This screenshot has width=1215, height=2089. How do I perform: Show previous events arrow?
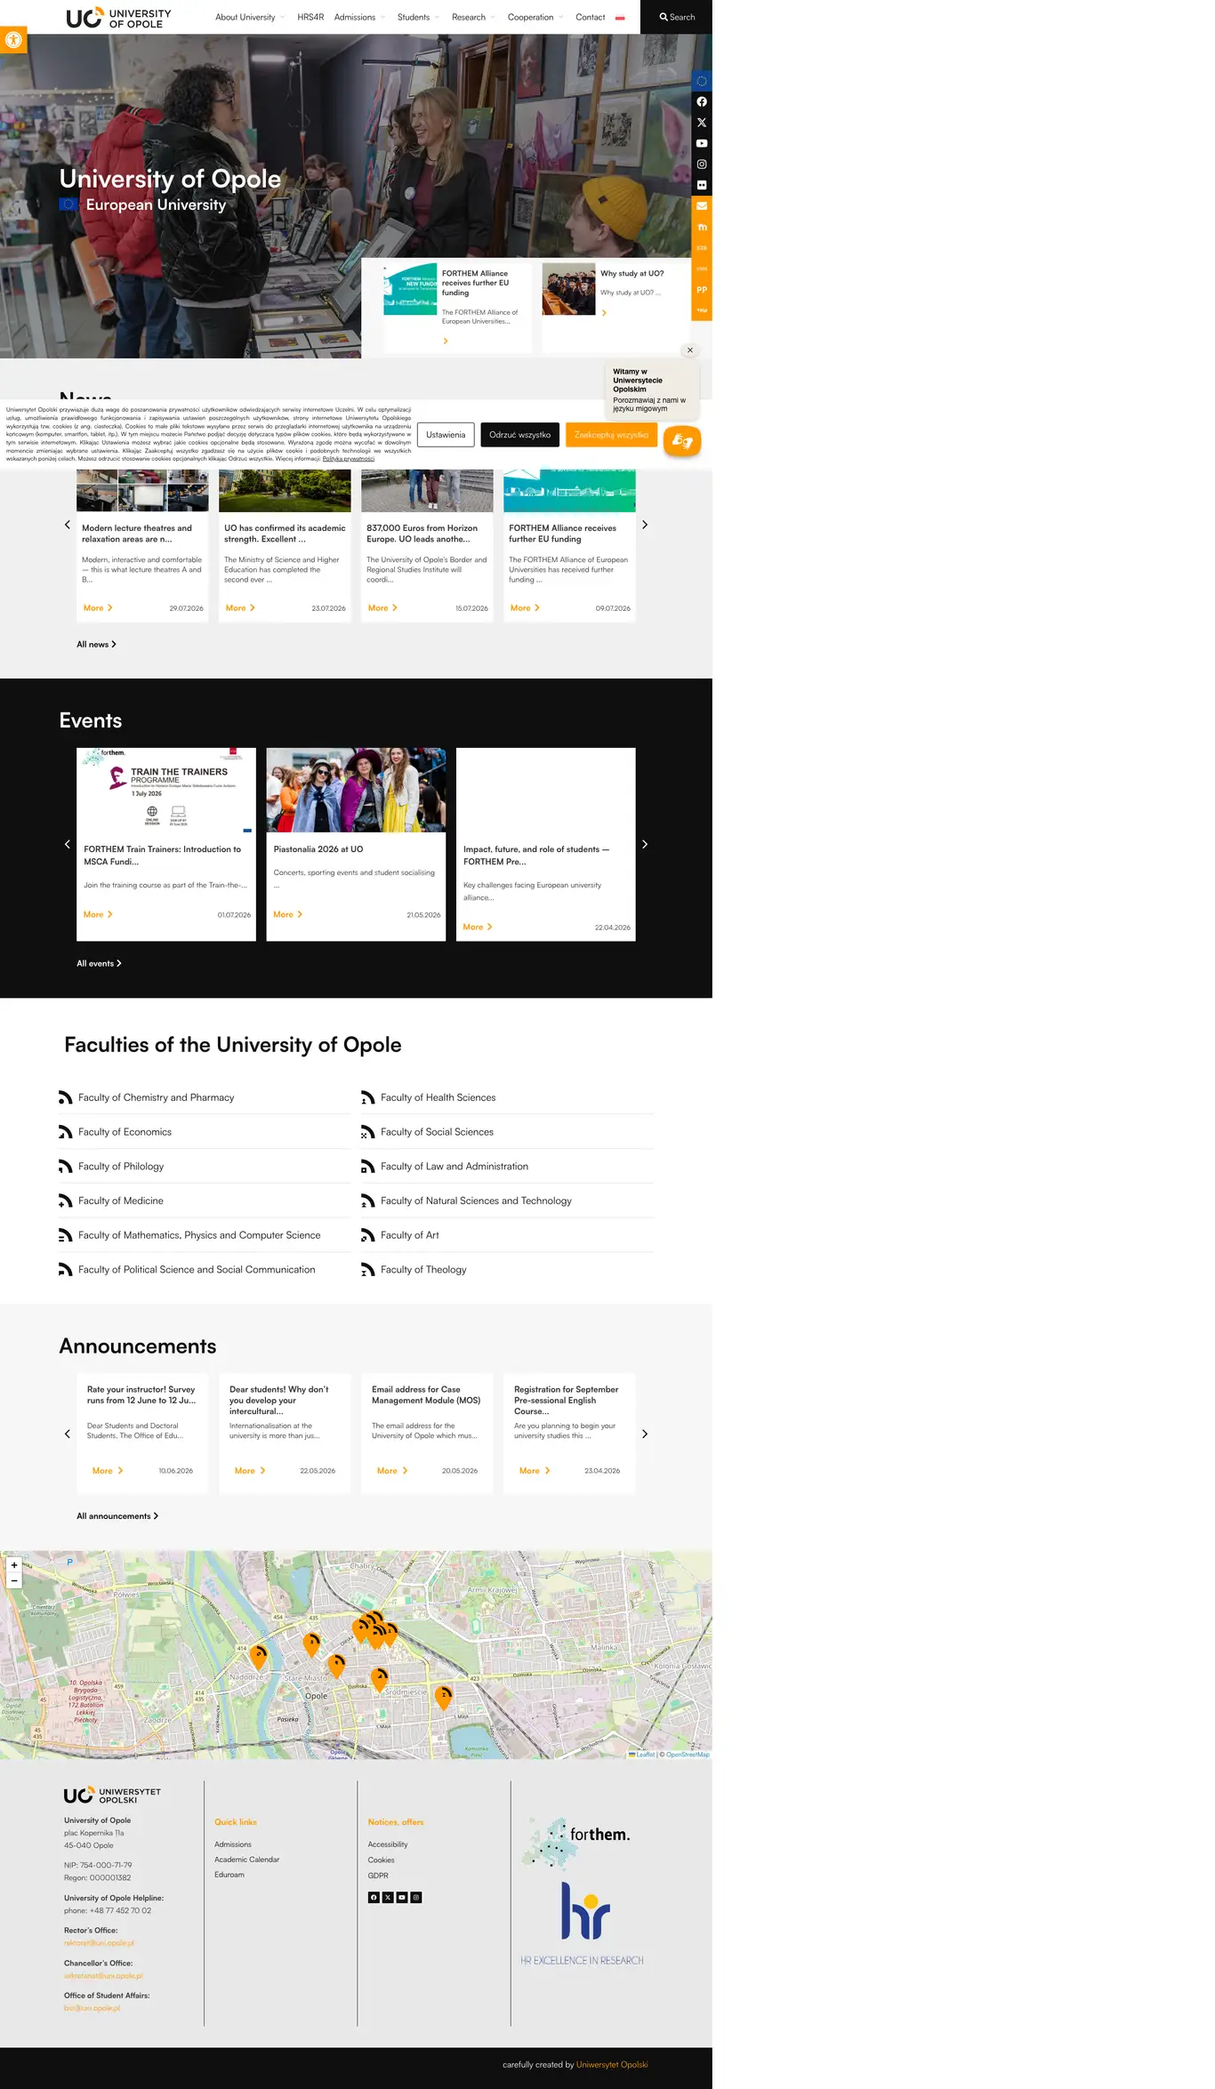click(x=67, y=844)
